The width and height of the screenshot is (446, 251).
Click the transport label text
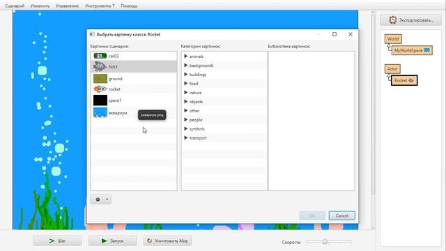[x=198, y=138]
